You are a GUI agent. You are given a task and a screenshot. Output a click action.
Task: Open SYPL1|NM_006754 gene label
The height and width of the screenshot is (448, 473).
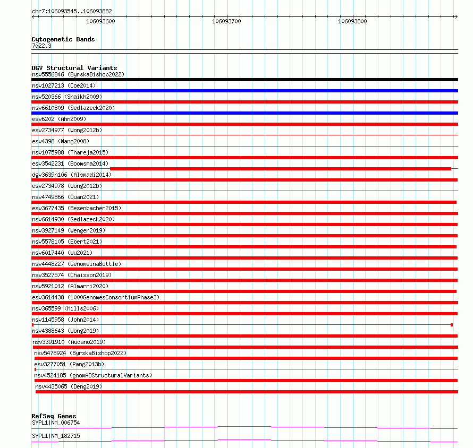coord(56,423)
